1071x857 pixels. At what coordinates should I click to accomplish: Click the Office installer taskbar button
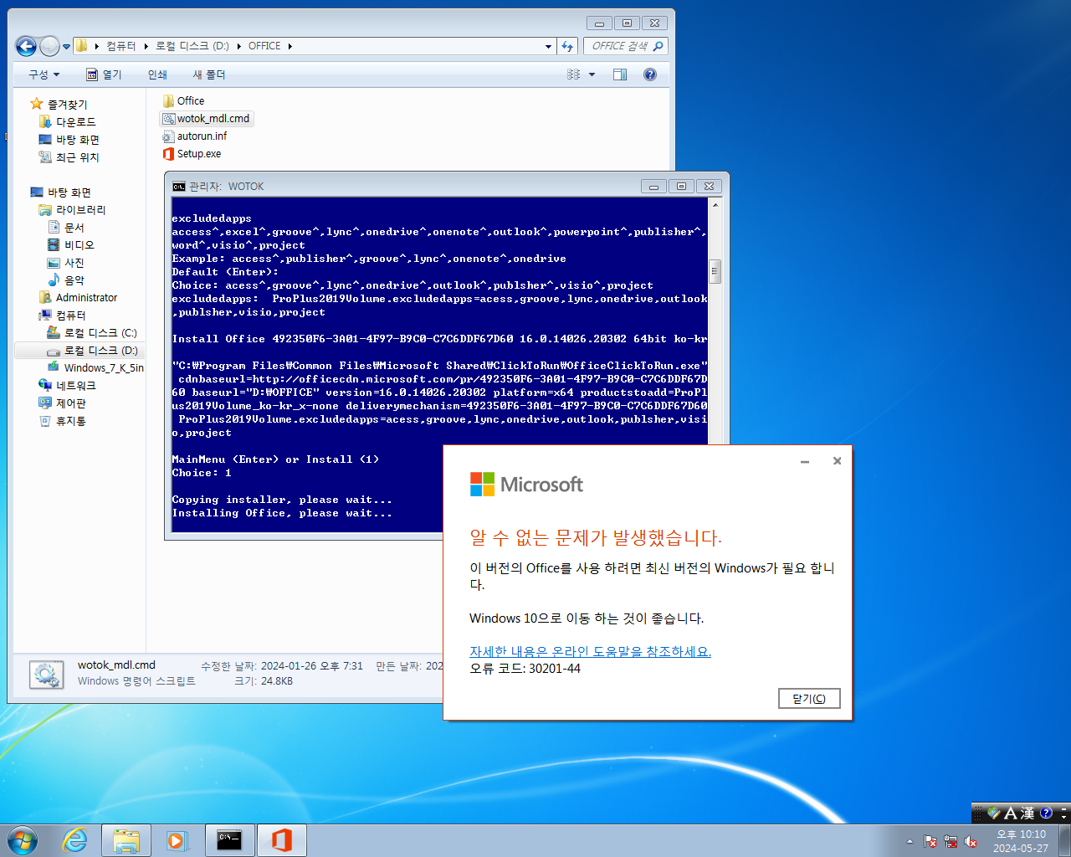click(282, 840)
